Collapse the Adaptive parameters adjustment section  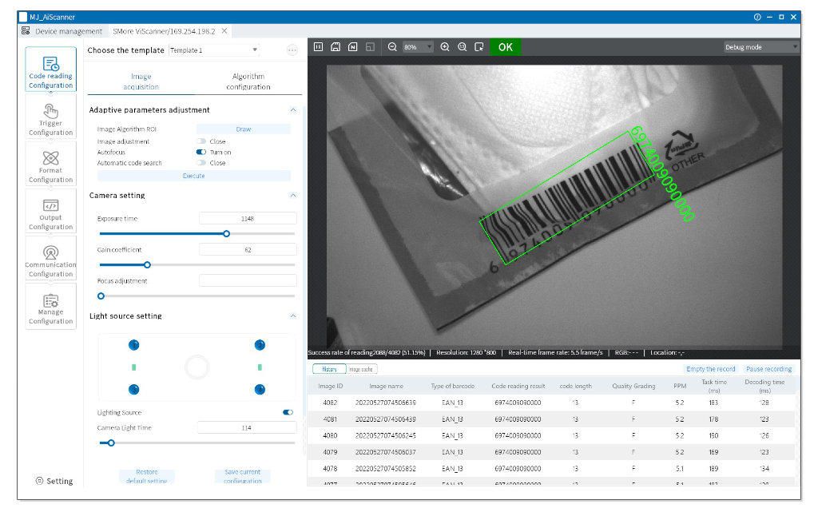tap(293, 109)
